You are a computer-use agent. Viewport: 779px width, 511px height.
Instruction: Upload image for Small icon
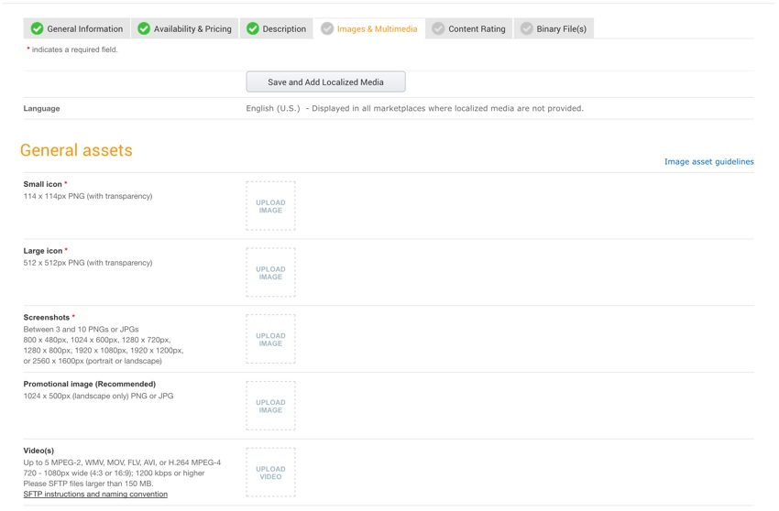pos(270,206)
